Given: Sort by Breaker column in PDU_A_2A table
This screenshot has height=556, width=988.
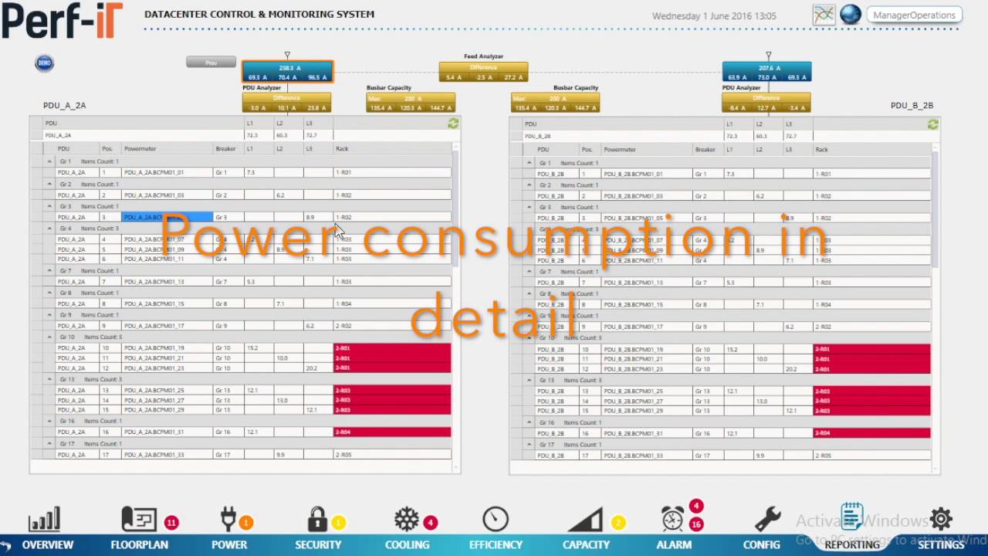Looking at the screenshot, I should pos(229,149).
